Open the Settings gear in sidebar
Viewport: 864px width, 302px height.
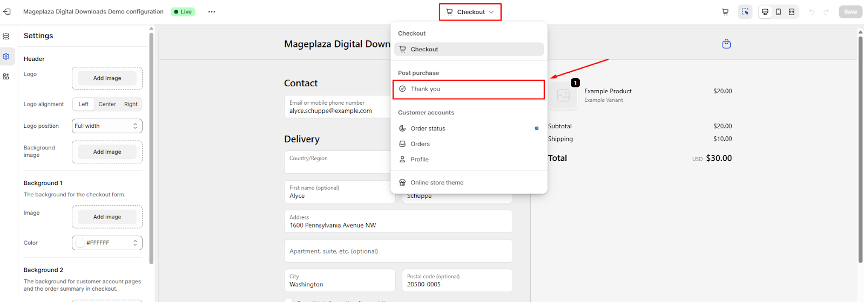pyautogui.click(x=6, y=57)
